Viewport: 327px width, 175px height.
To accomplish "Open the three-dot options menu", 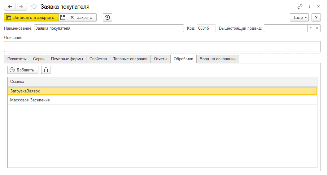I will (x=309, y=7).
